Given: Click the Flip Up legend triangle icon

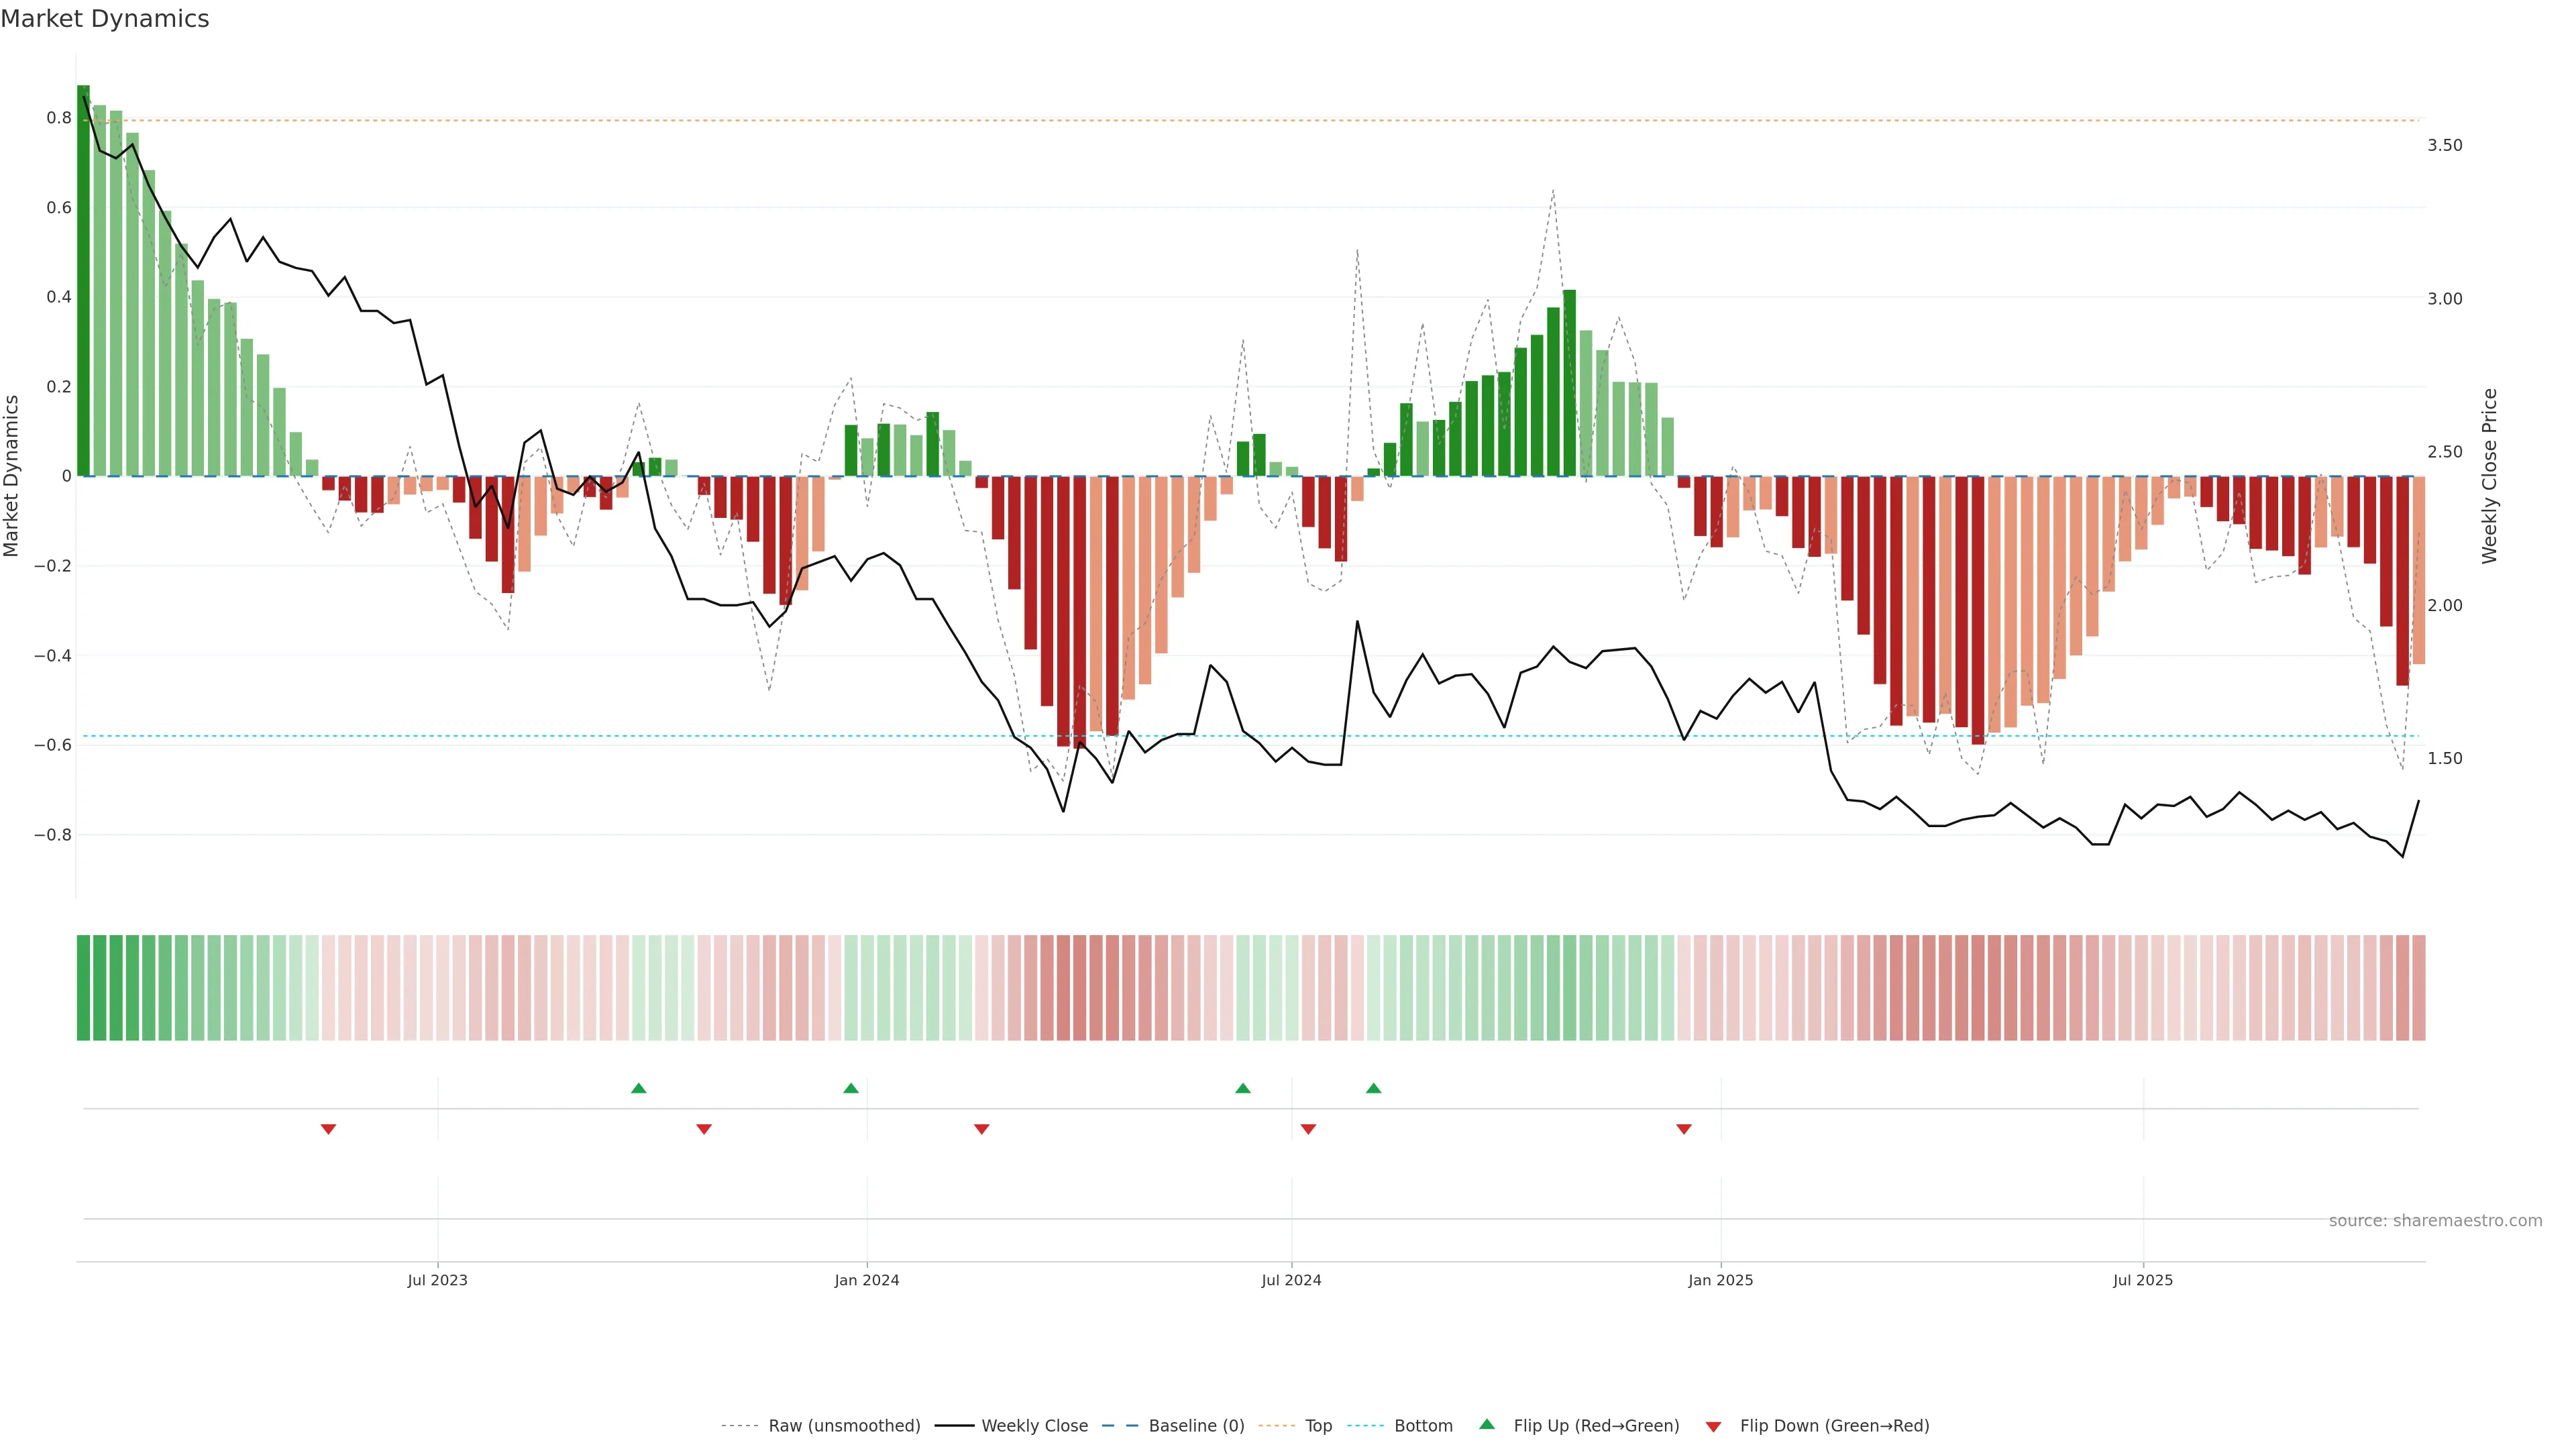Looking at the screenshot, I should point(1487,1424).
